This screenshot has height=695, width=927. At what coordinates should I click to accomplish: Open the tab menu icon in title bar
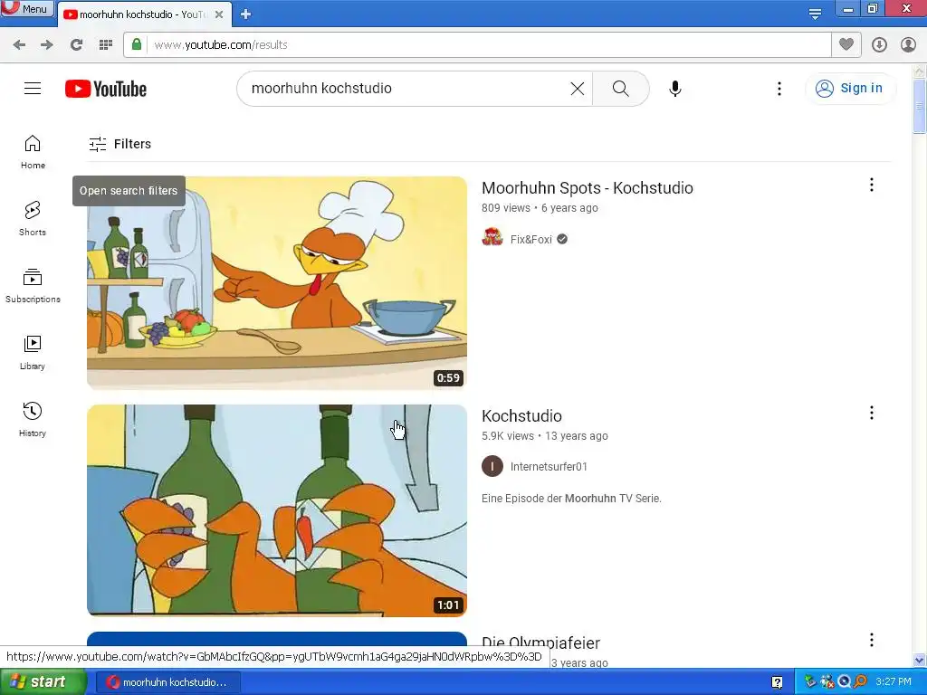[x=815, y=14]
